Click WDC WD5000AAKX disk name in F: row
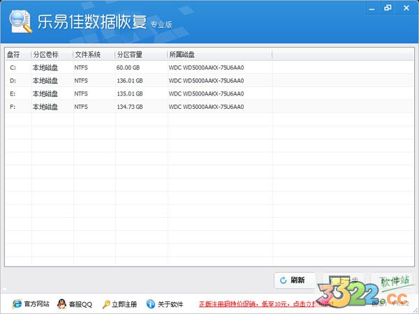The height and width of the screenshot is (314, 419). [206, 107]
